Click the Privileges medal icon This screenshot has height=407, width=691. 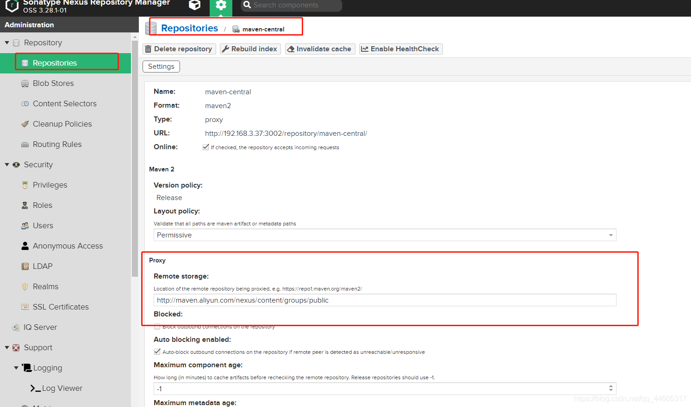coord(25,185)
